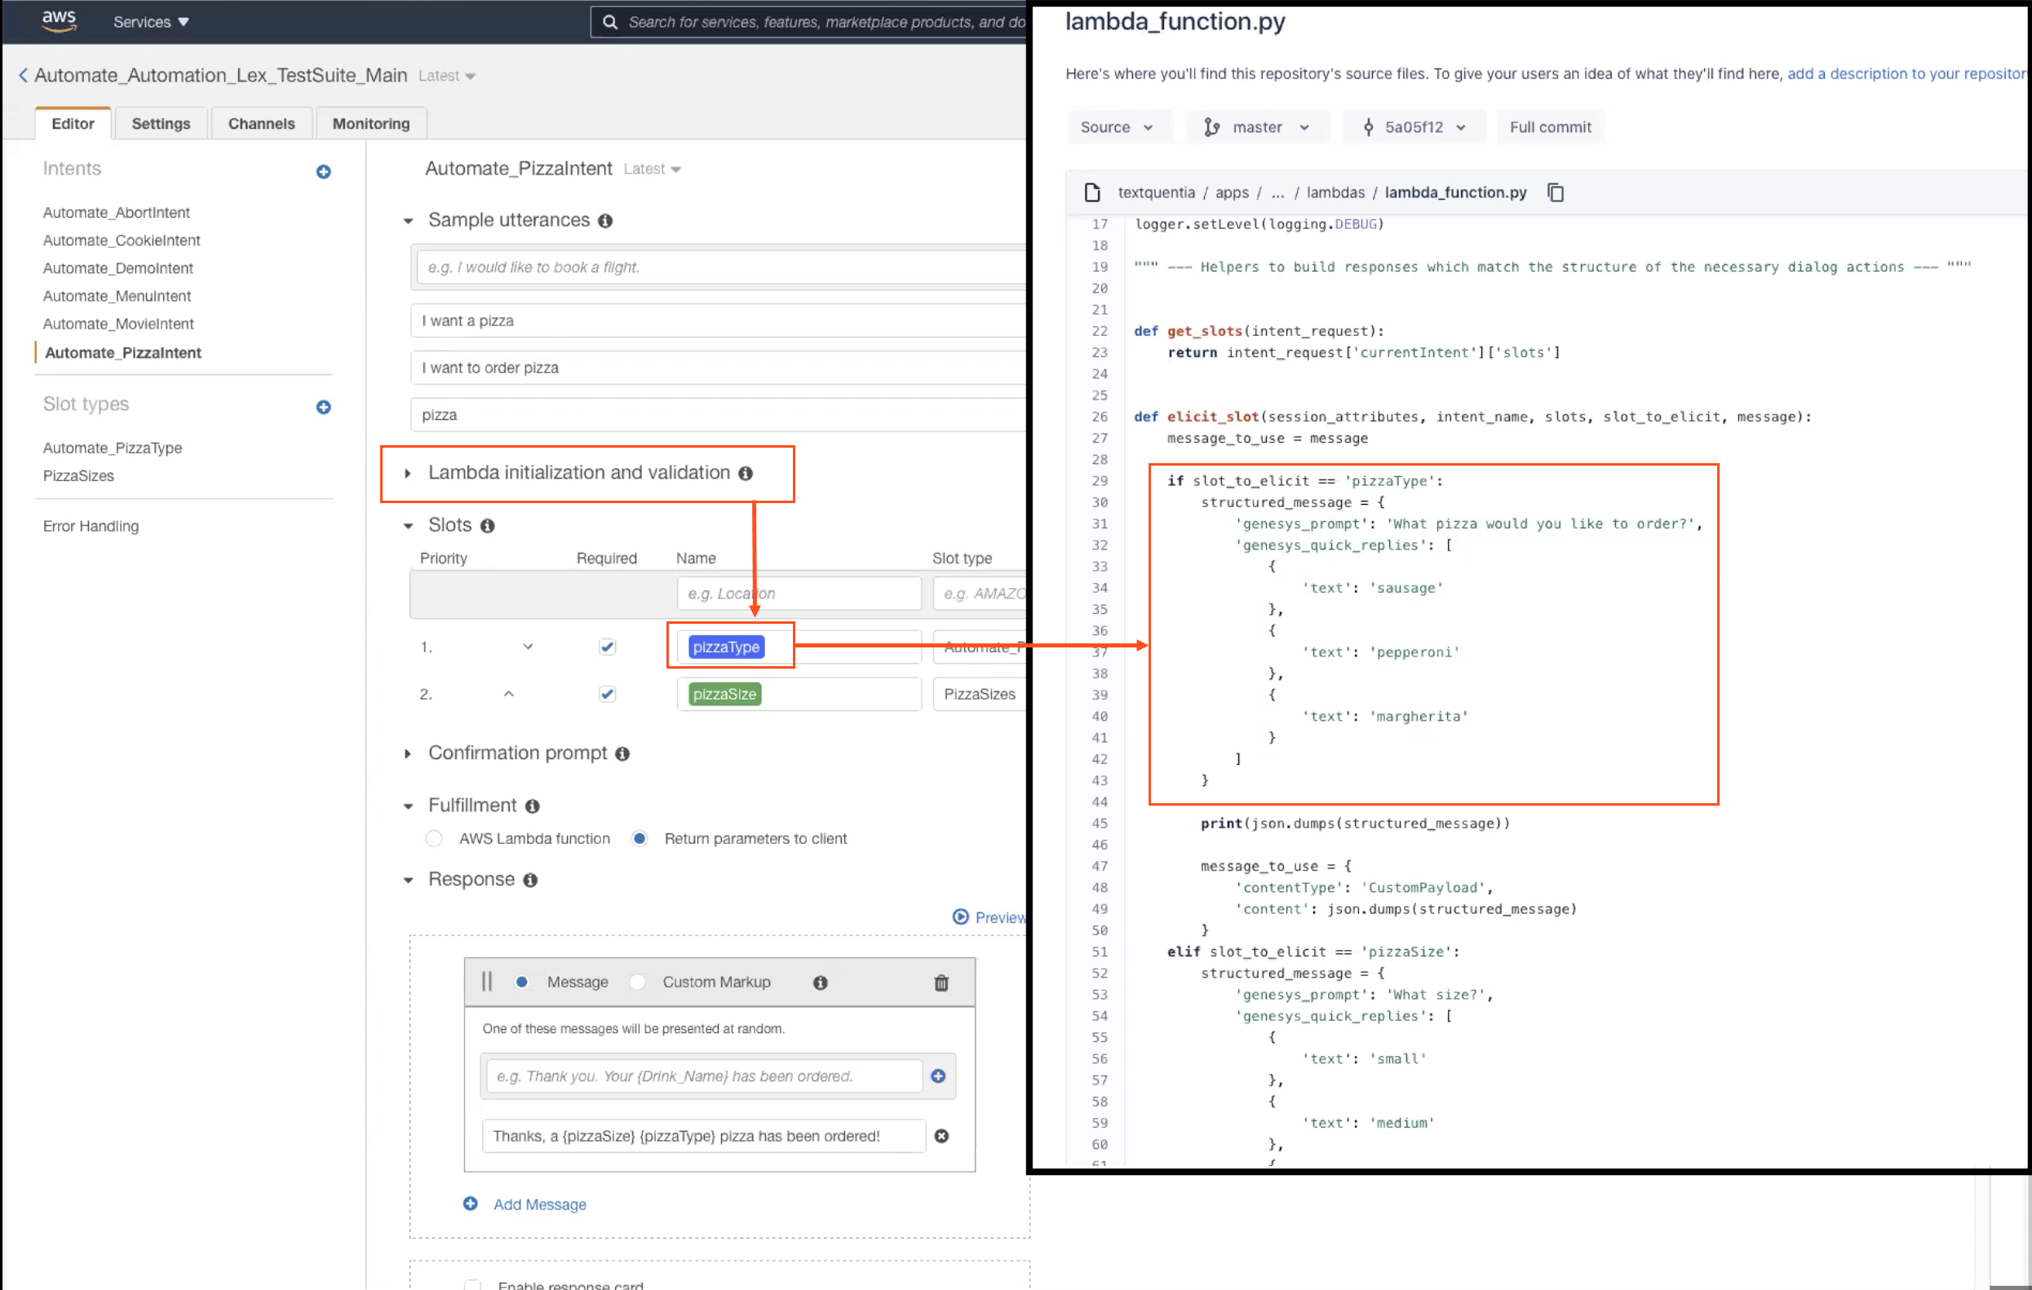Click the sample utterance input field
Image resolution: width=2032 pixels, height=1290 pixels.
coord(717,267)
